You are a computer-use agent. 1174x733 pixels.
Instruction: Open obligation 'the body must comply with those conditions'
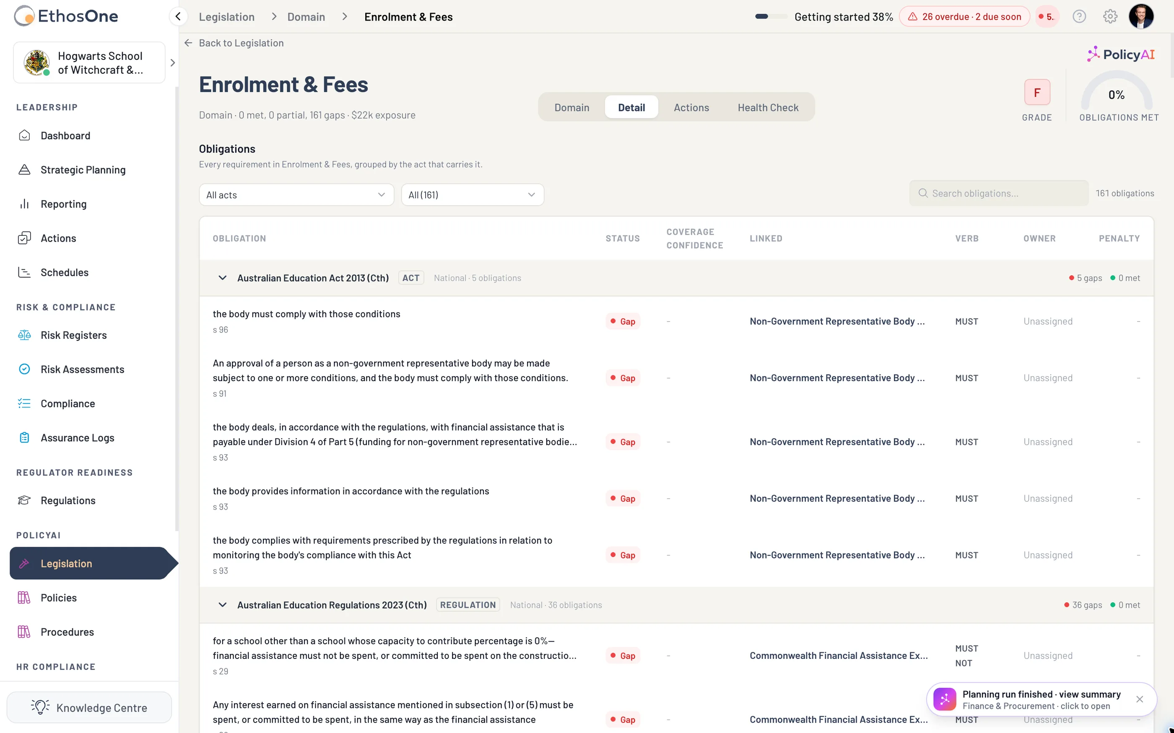click(x=306, y=314)
